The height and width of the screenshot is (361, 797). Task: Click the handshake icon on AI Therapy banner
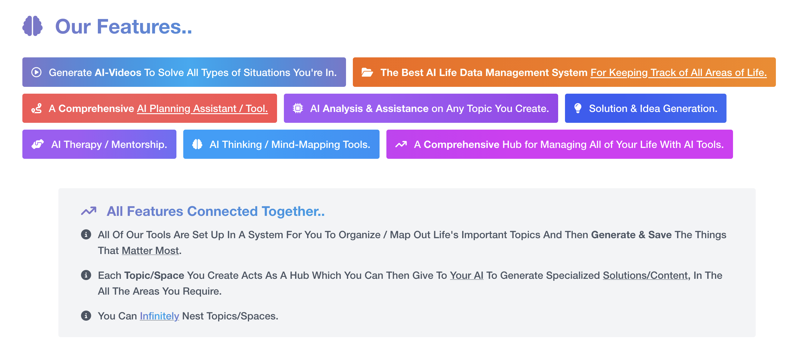[38, 144]
